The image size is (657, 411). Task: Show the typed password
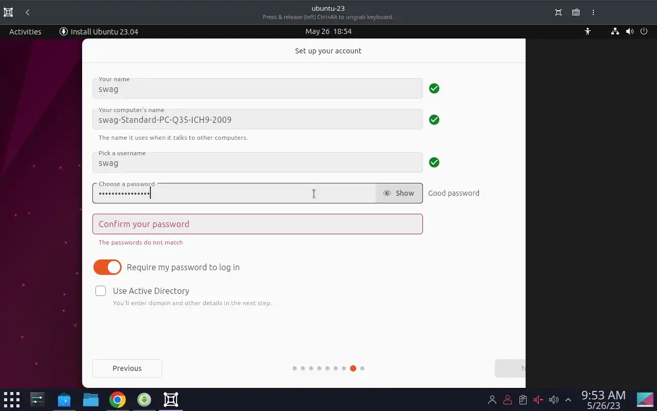coord(399,193)
